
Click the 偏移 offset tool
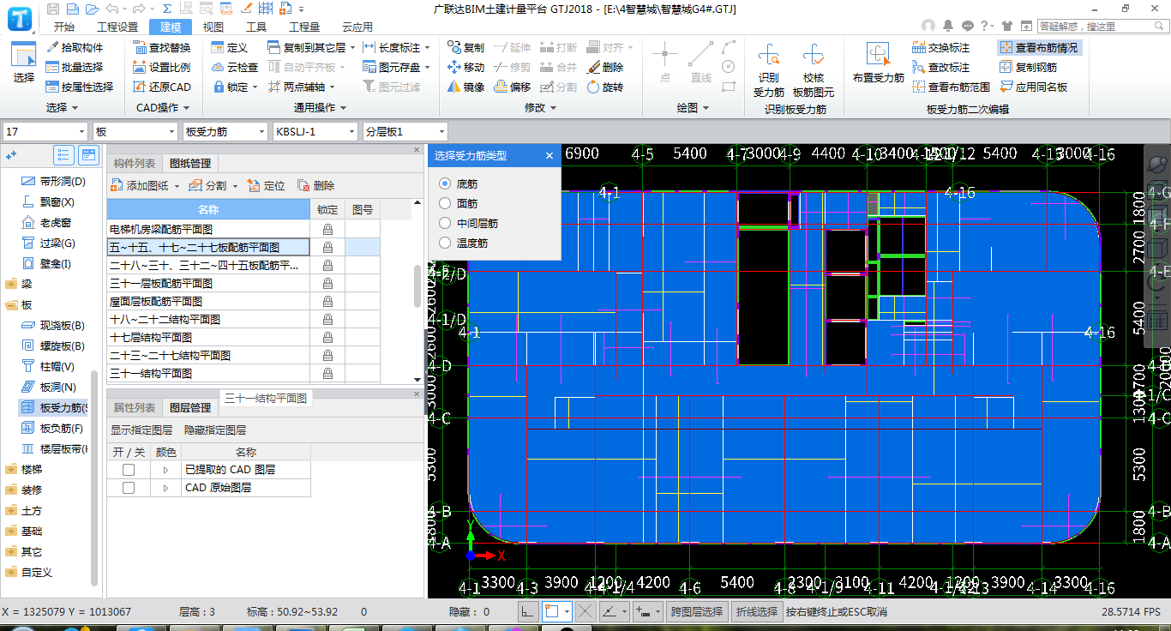(x=512, y=87)
